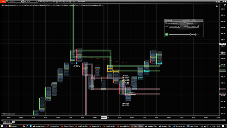Select the drawing tools pencil icon
Viewport: 227px width, 128px height.
[x=44, y=1]
